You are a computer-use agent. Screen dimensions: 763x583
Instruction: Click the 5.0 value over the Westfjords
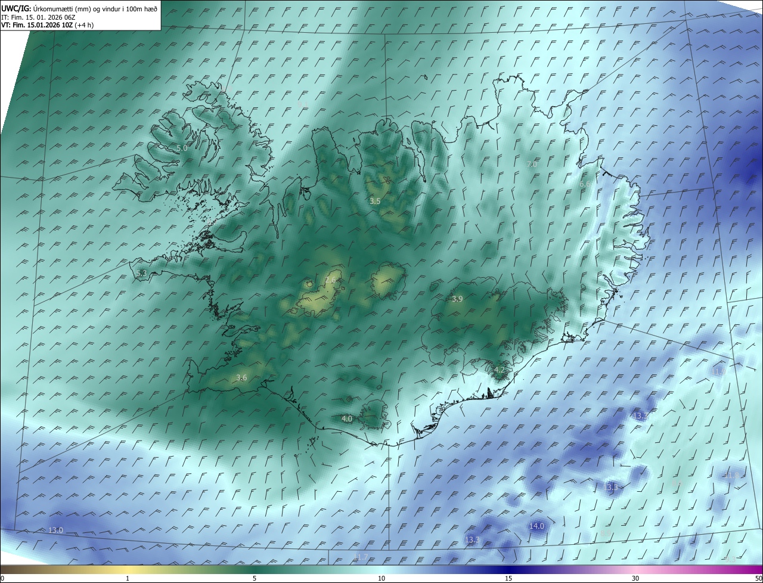click(182, 148)
